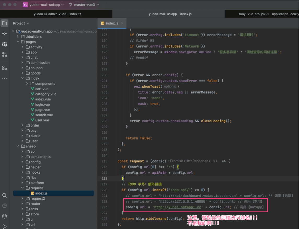299x229 pixels.
Task: Click the More tool windows ellipsis icon
Action: pyautogui.click(x=4, y=78)
